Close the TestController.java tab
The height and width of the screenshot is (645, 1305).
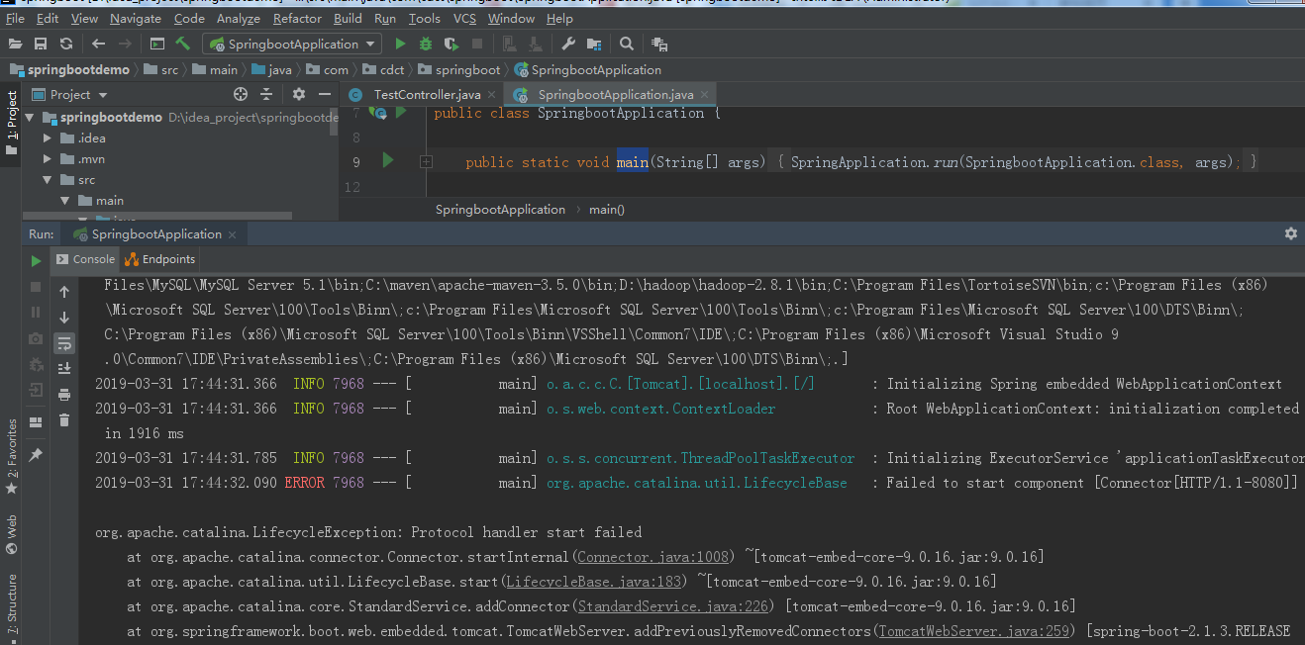492,95
